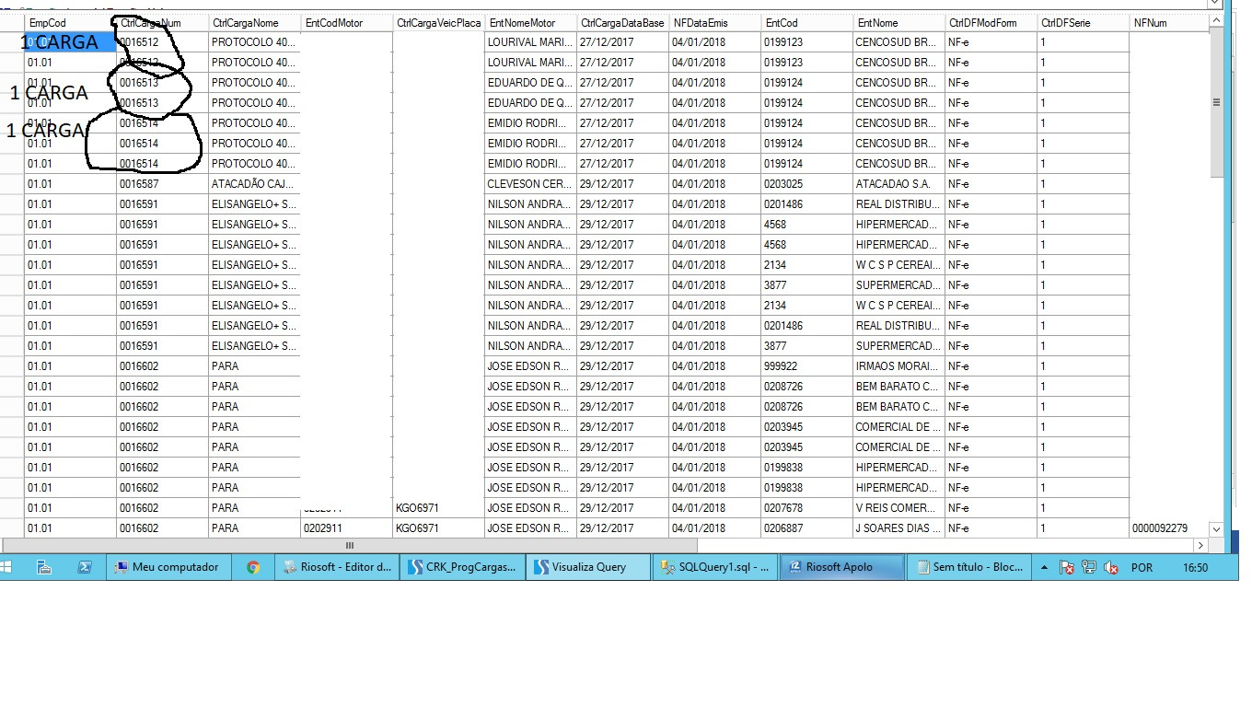The height and width of the screenshot is (707, 1252).
Task: Switch to the Meu computador window
Action: [x=168, y=567]
